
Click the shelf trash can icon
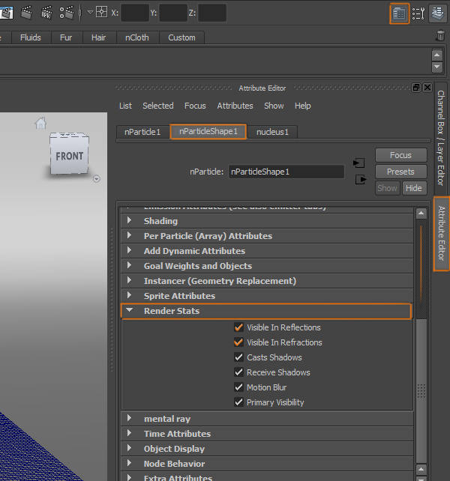[x=439, y=36]
